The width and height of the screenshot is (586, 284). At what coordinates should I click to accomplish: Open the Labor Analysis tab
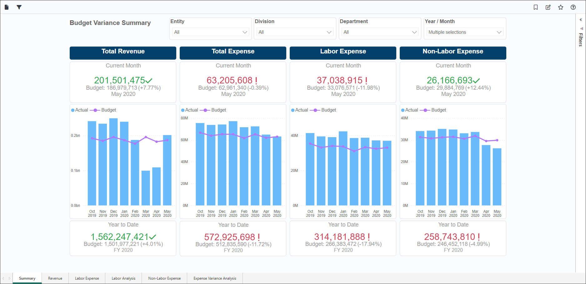pyautogui.click(x=123, y=278)
